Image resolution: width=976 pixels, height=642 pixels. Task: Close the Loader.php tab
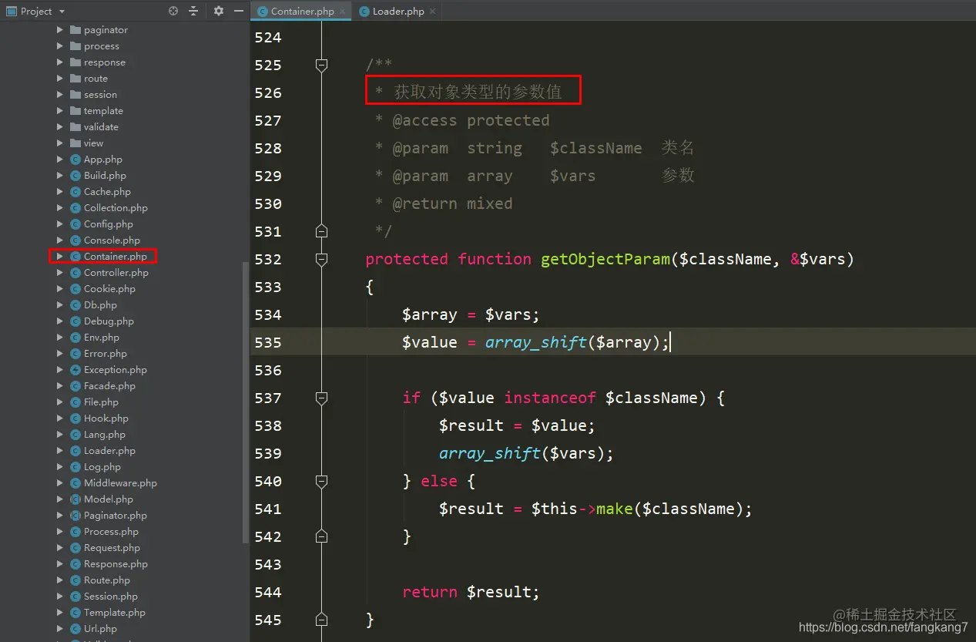click(x=432, y=12)
